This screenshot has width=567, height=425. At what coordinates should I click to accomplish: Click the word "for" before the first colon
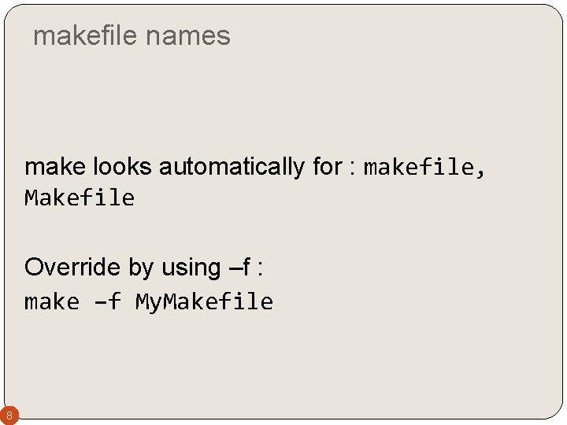325,167
